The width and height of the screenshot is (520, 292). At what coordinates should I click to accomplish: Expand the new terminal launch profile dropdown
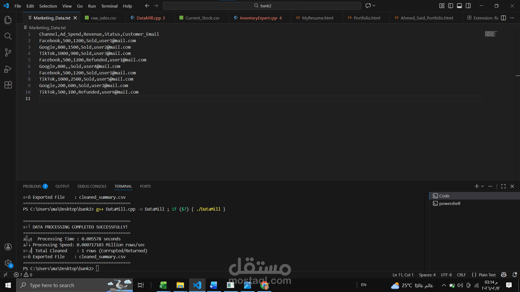point(482,186)
